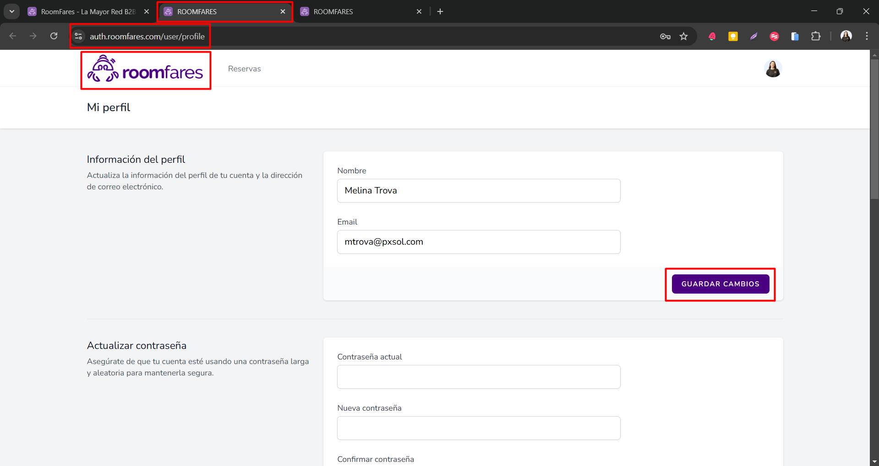Open a new browser tab
The image size is (879, 466).
click(440, 12)
